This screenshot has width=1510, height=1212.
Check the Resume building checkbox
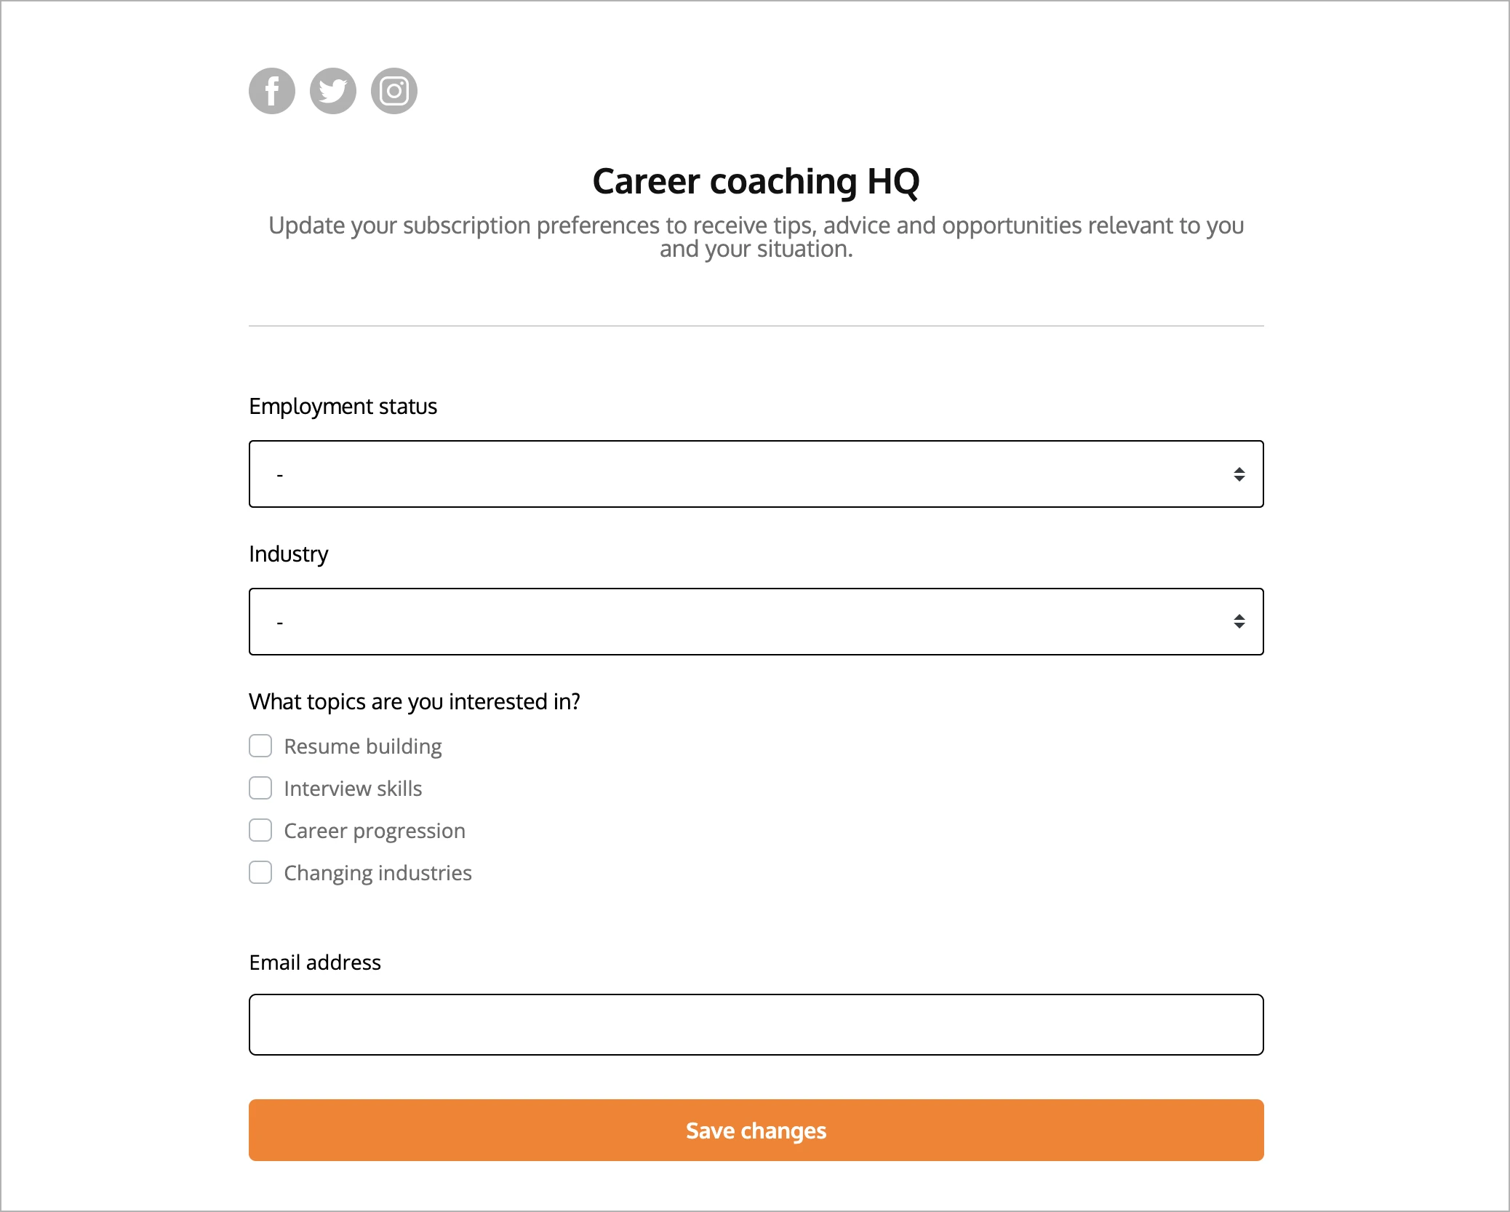(260, 746)
